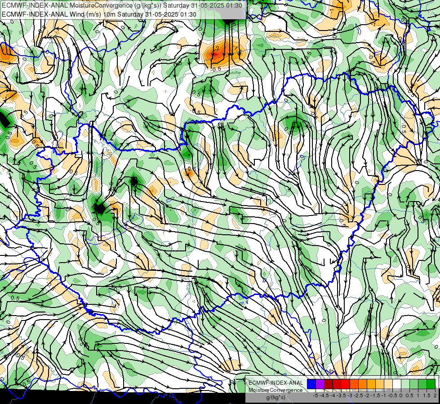Click the white swatch between -0.5 and 0
440x404 pixels.
point(397,384)
